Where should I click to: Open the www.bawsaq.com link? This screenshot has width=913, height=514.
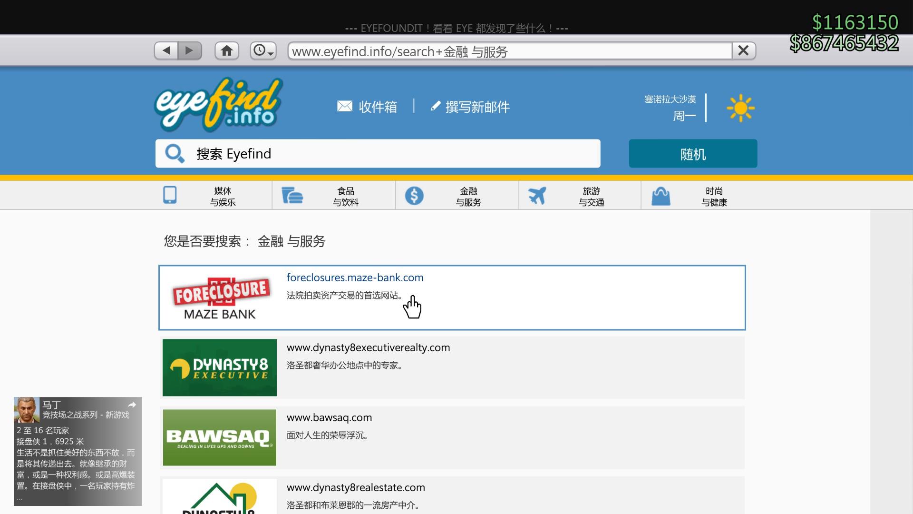[329, 418]
